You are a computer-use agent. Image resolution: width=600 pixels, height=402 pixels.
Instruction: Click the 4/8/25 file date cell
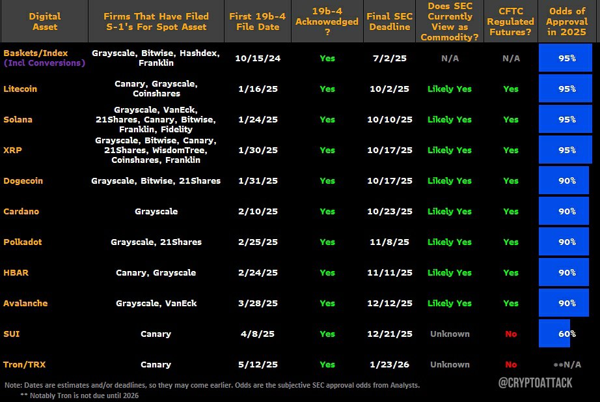click(258, 334)
